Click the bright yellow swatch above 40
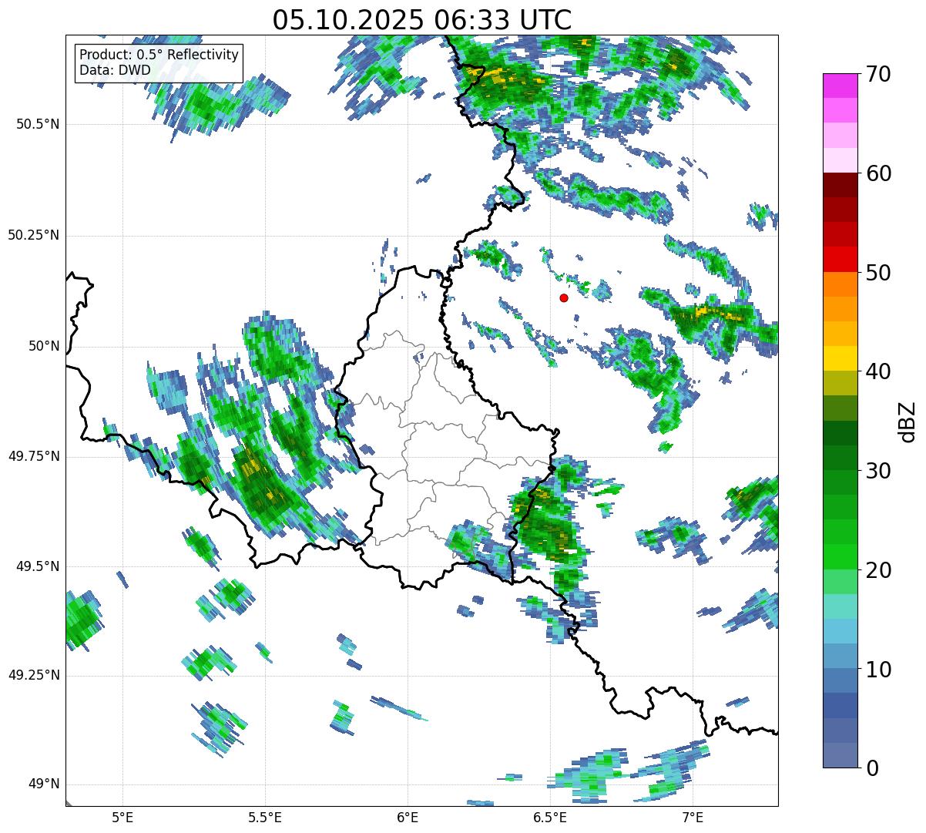Viewport: 926px width, 833px height. coord(840,358)
